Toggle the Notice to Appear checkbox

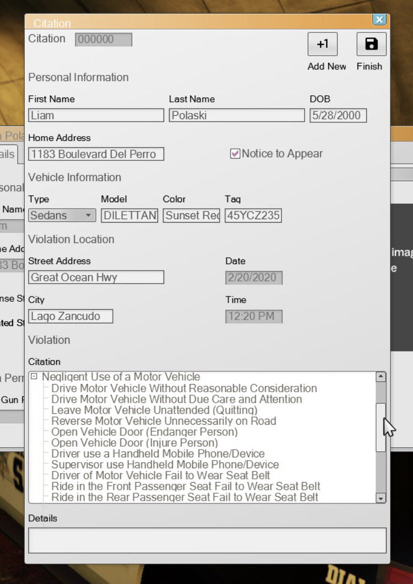[235, 154]
